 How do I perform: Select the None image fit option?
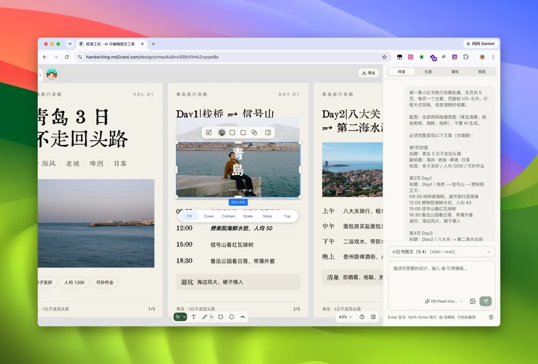tap(268, 216)
